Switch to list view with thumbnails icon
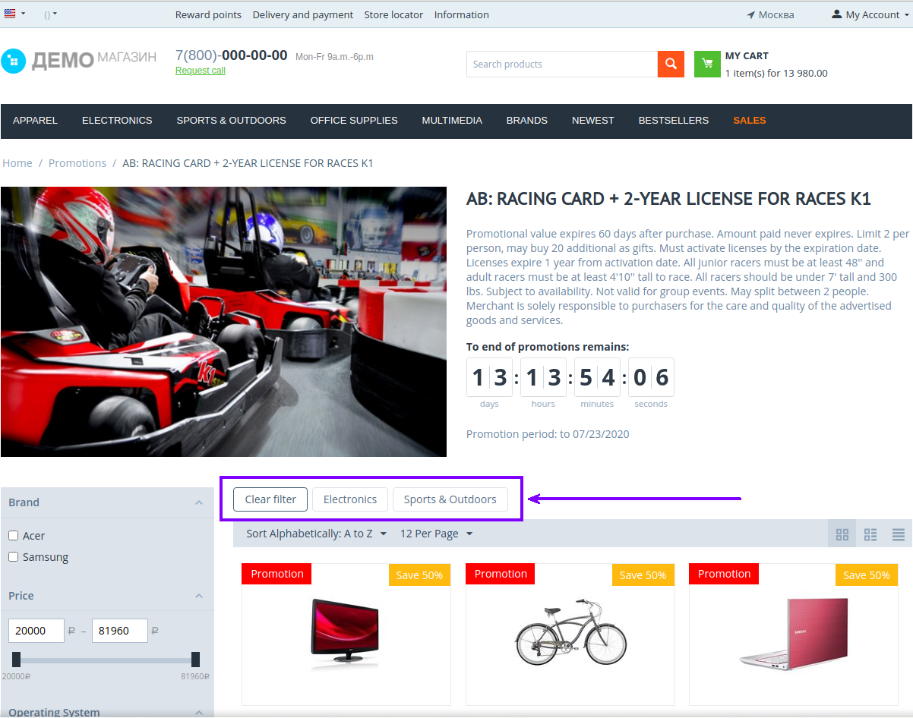 pyautogui.click(x=870, y=534)
